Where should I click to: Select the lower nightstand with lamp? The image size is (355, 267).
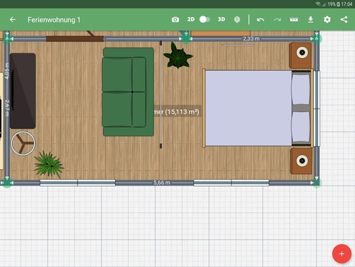301,161
